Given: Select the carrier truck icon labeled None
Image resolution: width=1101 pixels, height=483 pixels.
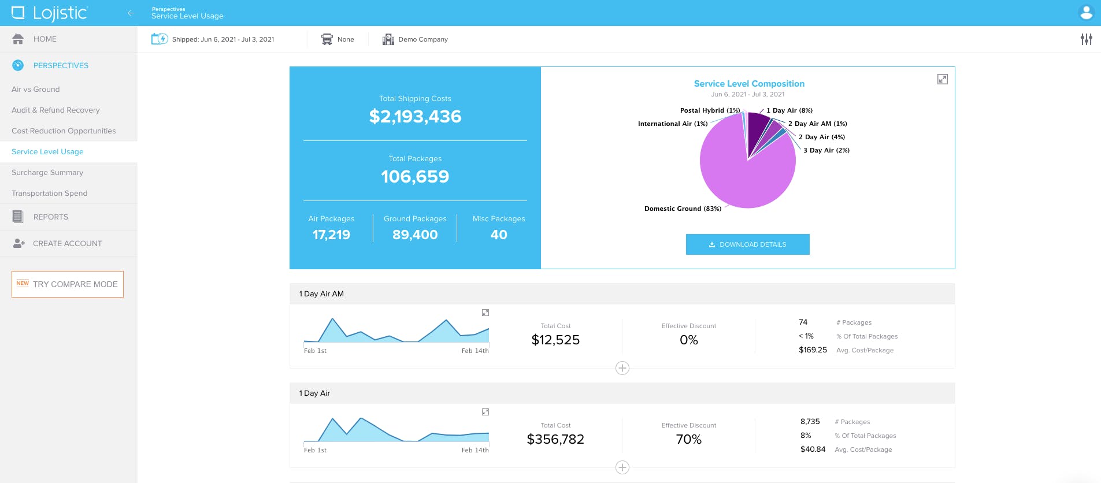Looking at the screenshot, I should [x=327, y=39].
